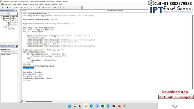Close the Properties panel
Viewport: 194px width, 109px height.
[x=17, y=46]
